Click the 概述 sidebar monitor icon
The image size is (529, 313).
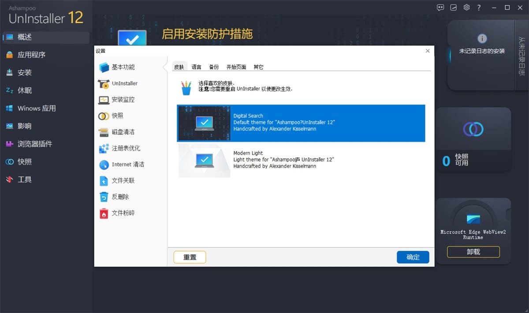click(10, 37)
